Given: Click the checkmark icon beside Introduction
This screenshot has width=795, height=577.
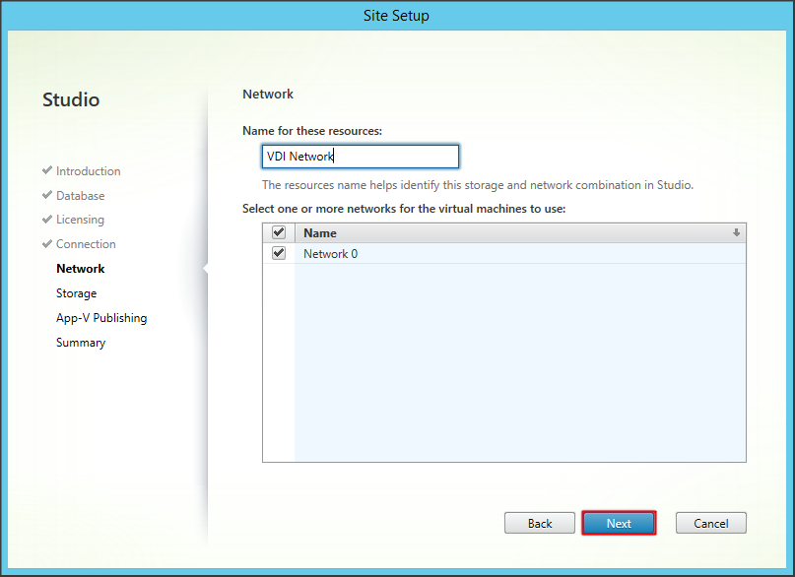Looking at the screenshot, I should click(x=47, y=170).
